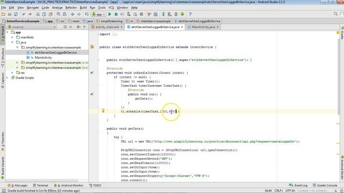This screenshot has height=193, width=344.
Task: Click the Search Everywhere magnifier
Action: (335, 14)
